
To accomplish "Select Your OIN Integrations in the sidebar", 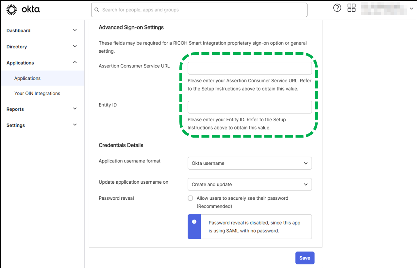I will (x=37, y=93).
